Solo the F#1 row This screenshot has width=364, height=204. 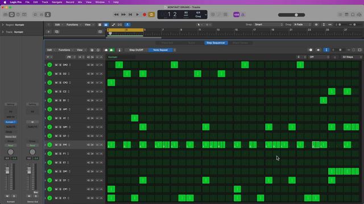(60, 145)
